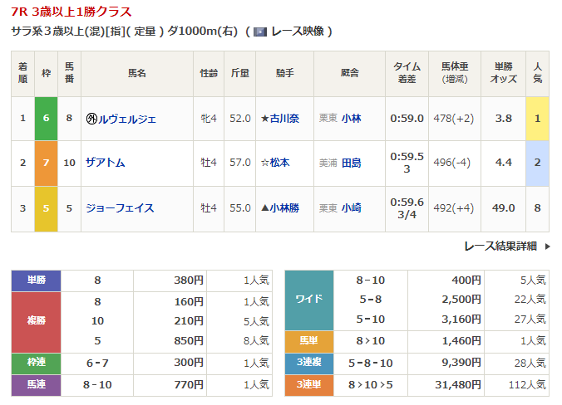Open trainer 田島 profile link
This screenshot has height=405, width=562.
pos(351,163)
